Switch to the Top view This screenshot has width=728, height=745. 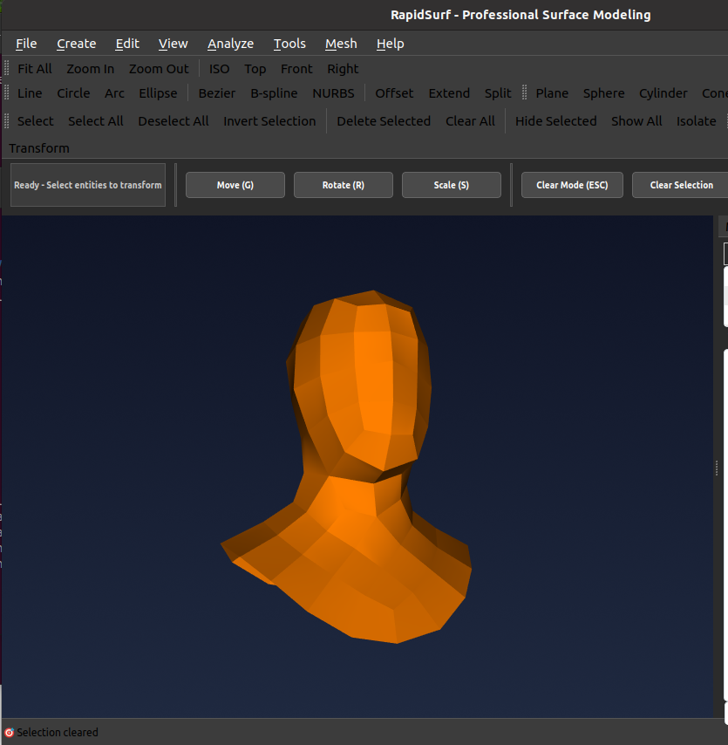[x=255, y=68]
